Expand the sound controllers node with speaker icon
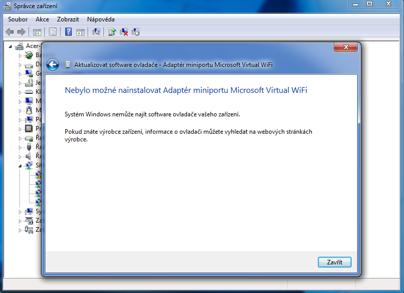 coord(20,157)
